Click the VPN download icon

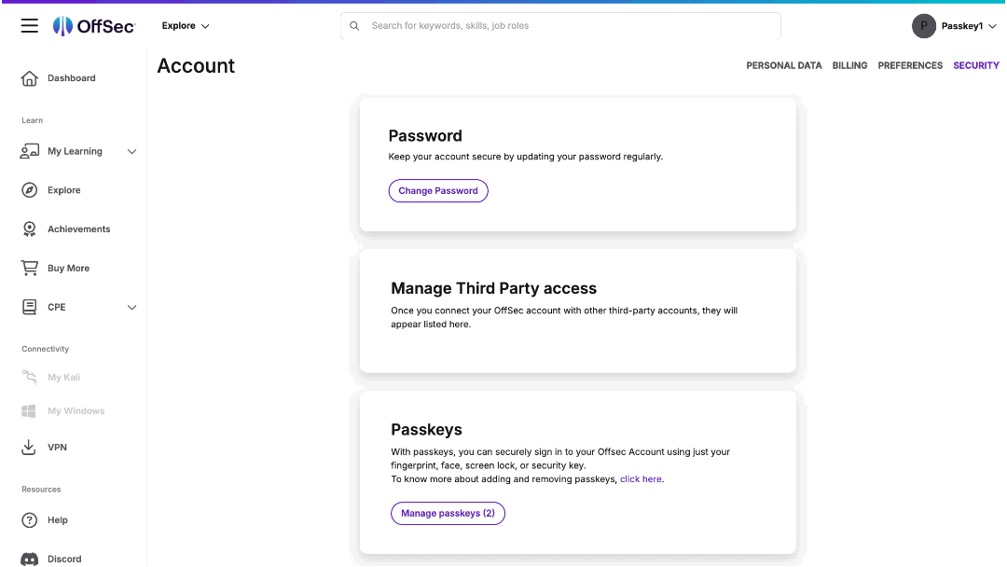[29, 448]
